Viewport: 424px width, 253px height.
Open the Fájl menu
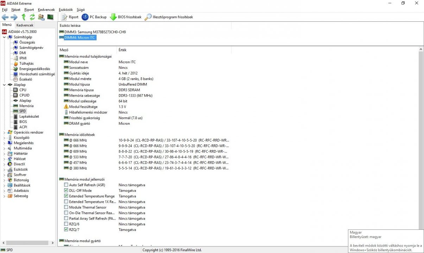(x=5, y=10)
